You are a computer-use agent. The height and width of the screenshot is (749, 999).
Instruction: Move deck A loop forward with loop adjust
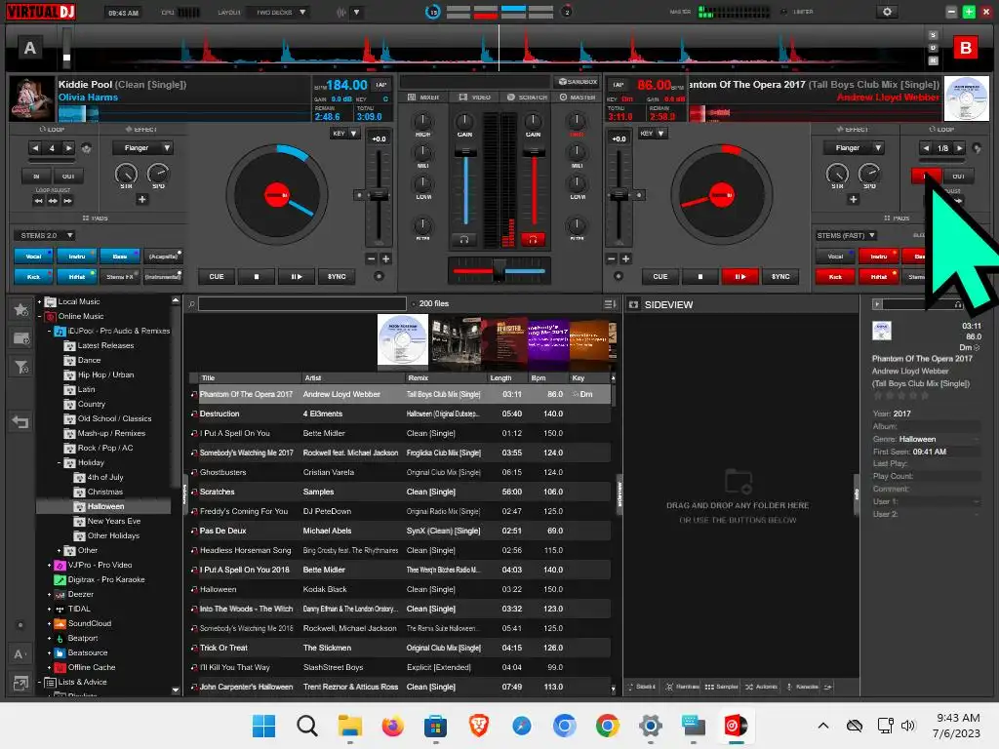pos(67,201)
